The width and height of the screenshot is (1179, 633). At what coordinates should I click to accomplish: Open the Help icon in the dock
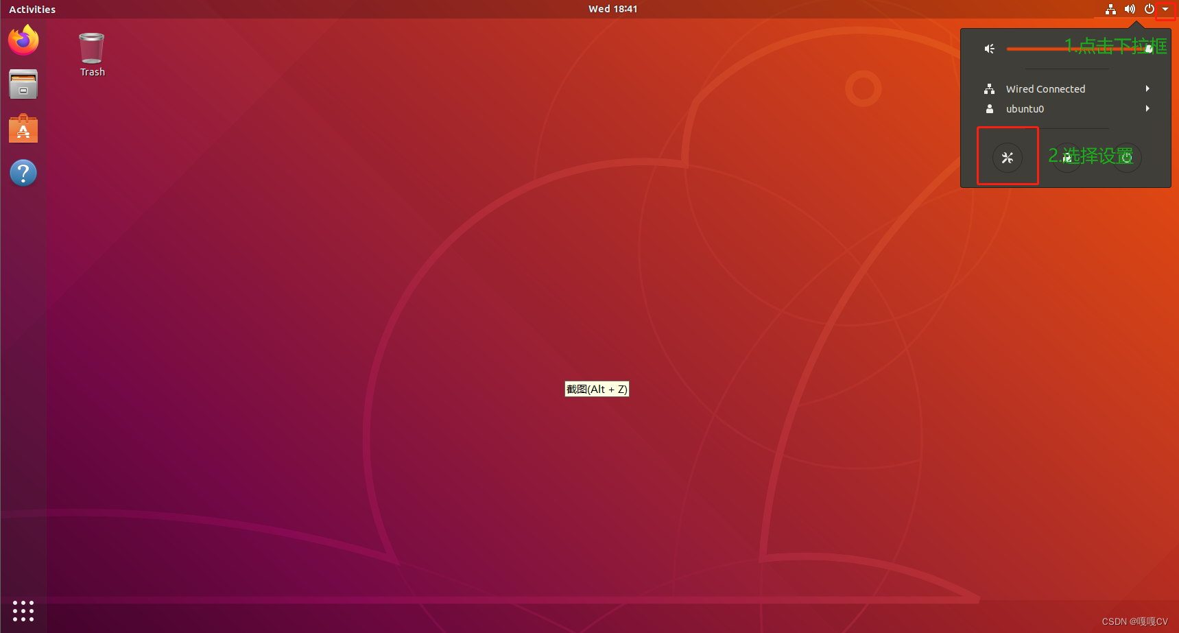coord(23,173)
